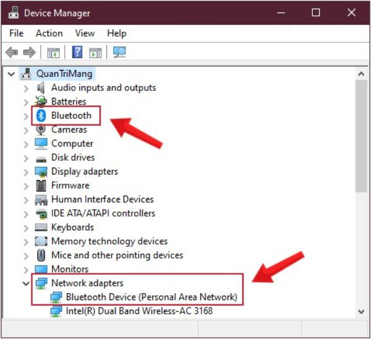Open the View menu
Image resolution: width=371 pixels, height=339 pixels.
tap(85, 33)
